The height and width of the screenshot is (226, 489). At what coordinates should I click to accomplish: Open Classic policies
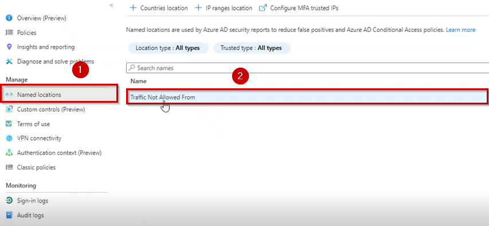36,167
